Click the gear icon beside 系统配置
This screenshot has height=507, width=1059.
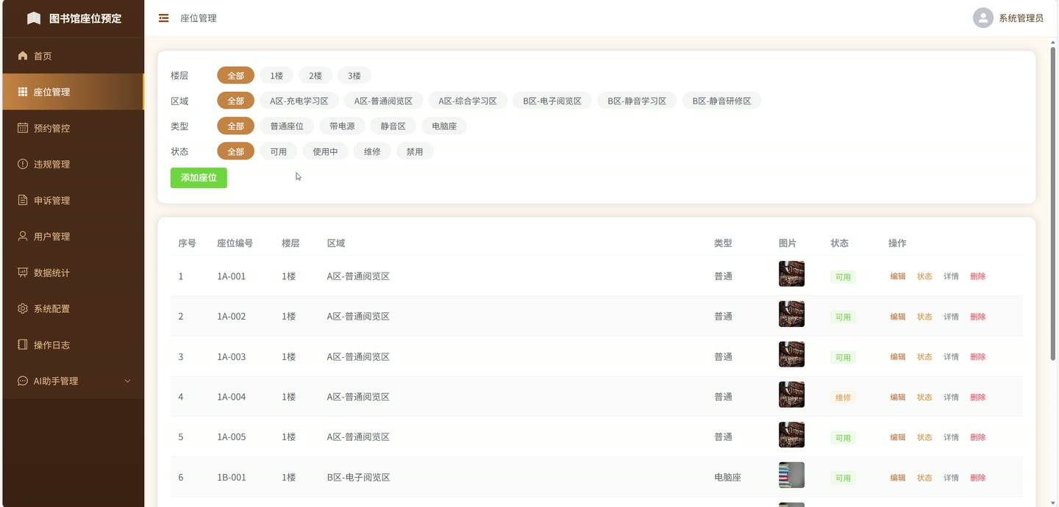pyautogui.click(x=23, y=308)
